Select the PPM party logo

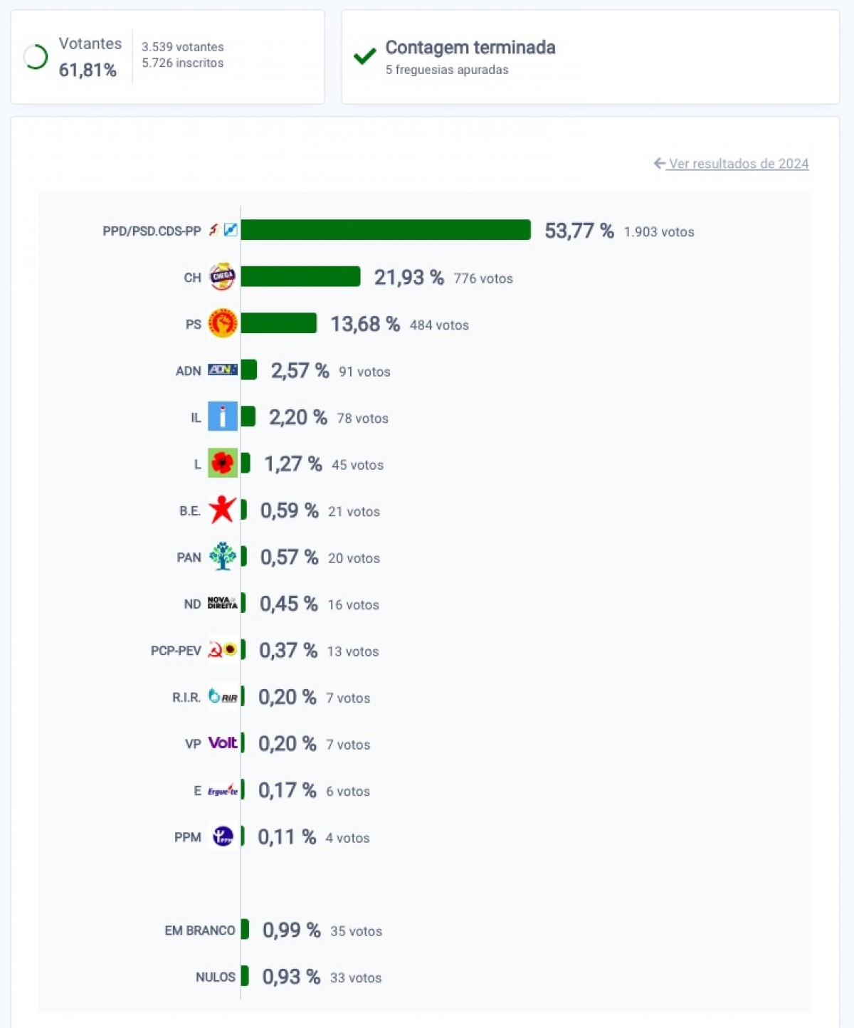[x=223, y=836]
